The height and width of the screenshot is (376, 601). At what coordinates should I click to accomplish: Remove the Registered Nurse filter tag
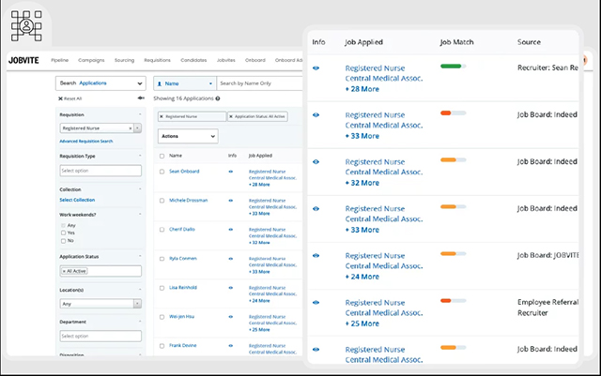point(162,116)
